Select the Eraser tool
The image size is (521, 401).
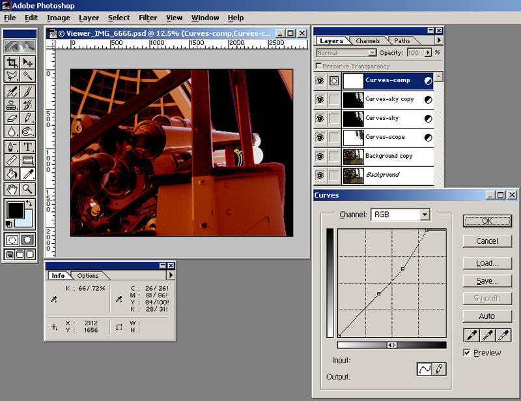coord(12,118)
